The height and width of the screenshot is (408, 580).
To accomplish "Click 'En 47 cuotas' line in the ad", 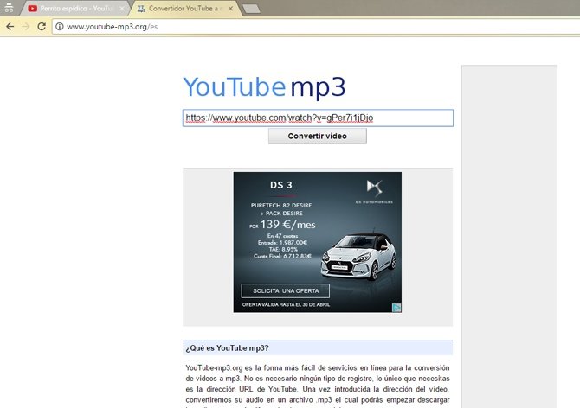I will (x=282, y=236).
